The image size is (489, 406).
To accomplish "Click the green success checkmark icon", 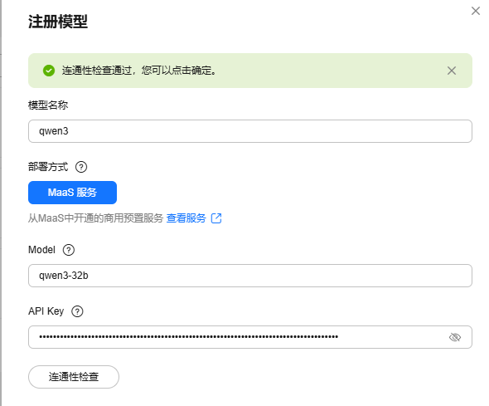I will [x=49, y=71].
